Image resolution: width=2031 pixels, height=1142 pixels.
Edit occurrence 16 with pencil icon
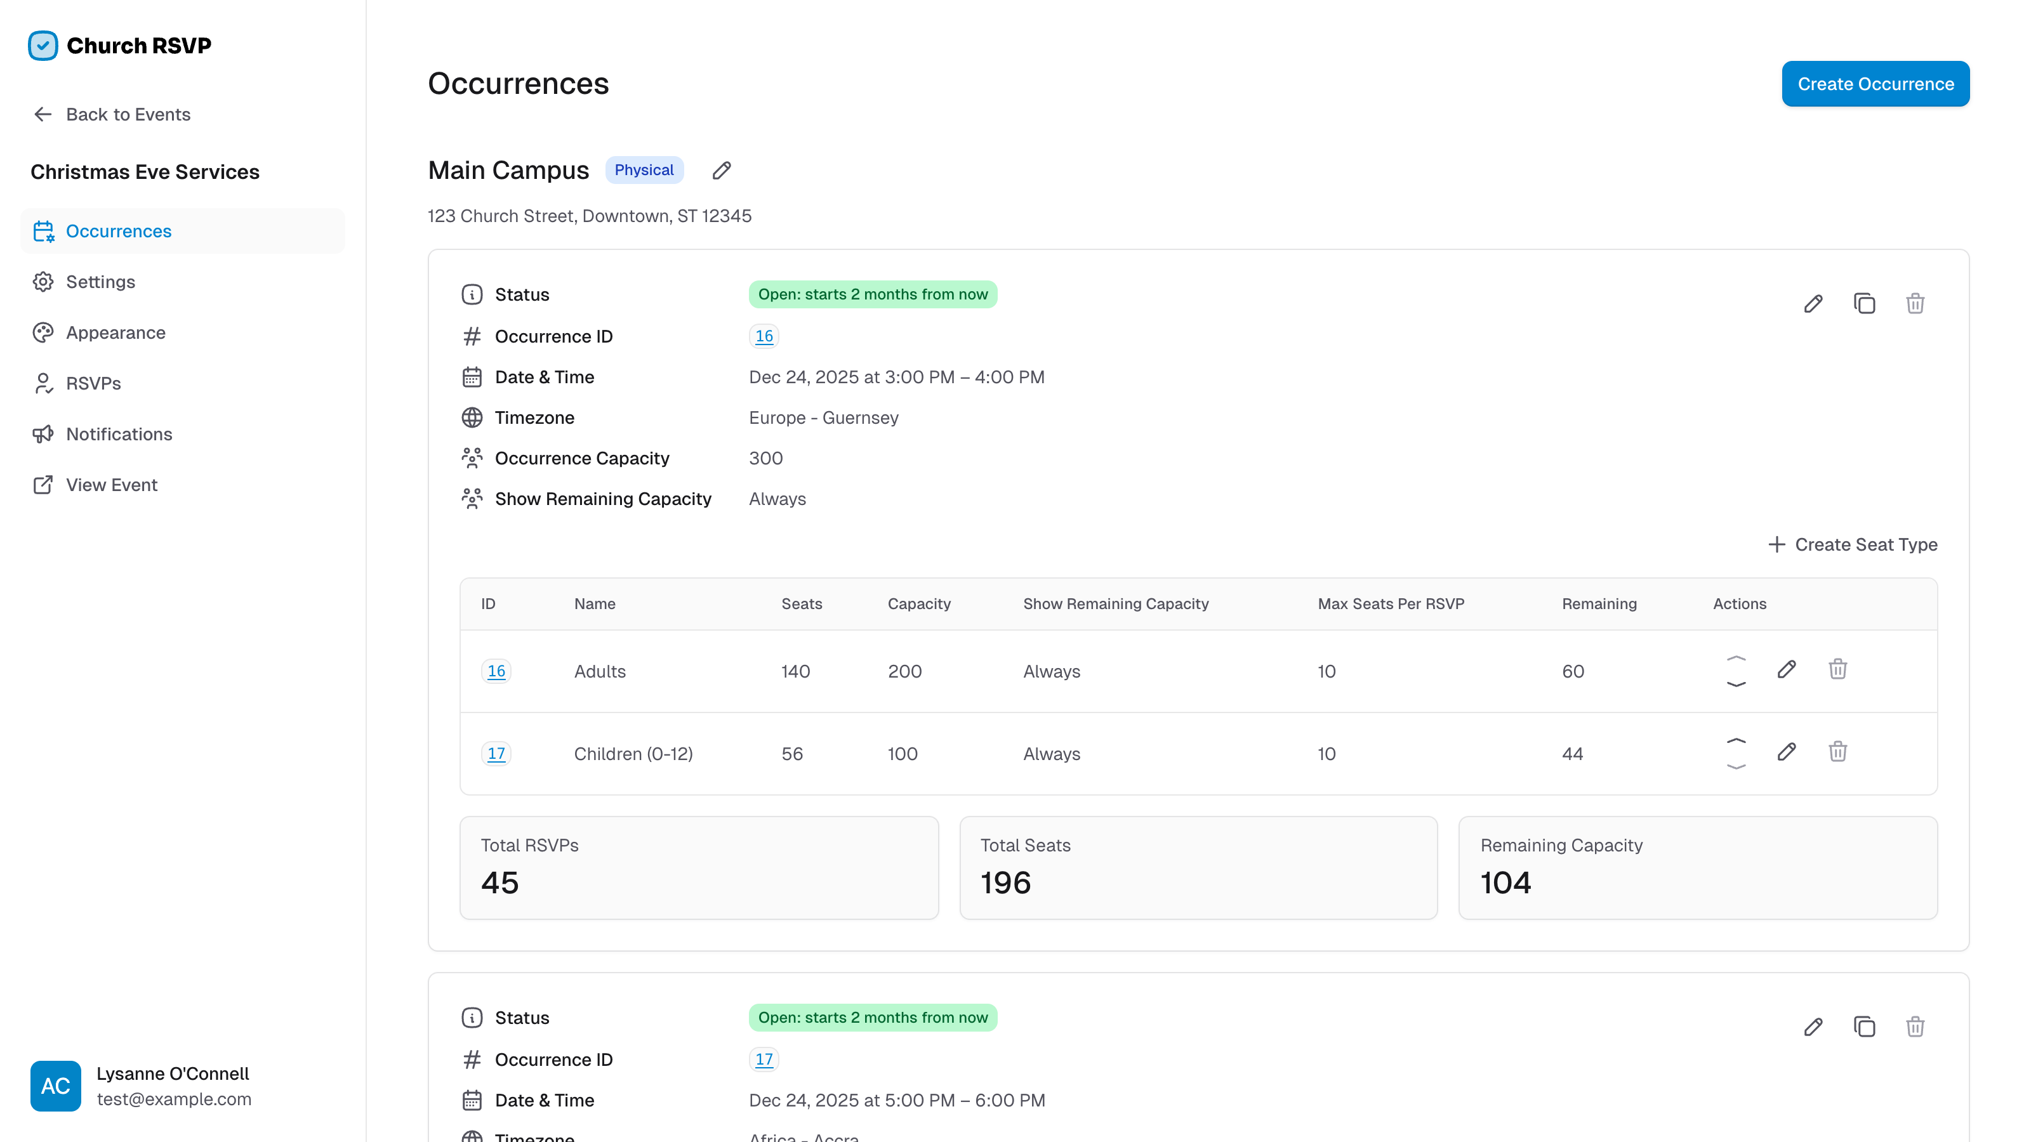(1813, 303)
